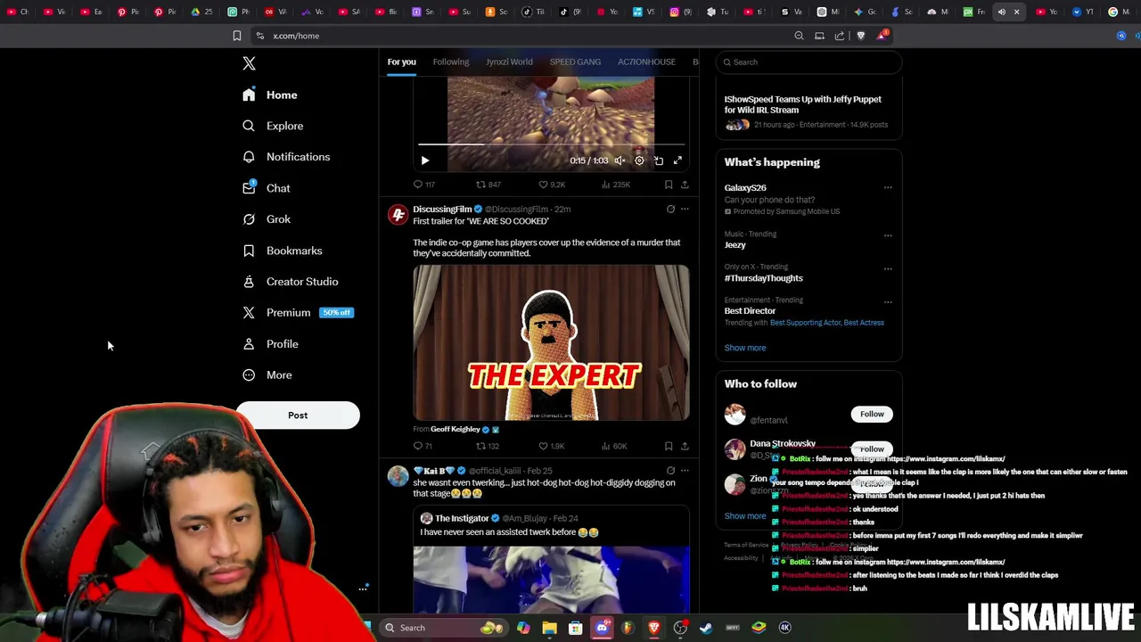Open Premium in the sidebar
The height and width of the screenshot is (642, 1141).
click(298, 313)
